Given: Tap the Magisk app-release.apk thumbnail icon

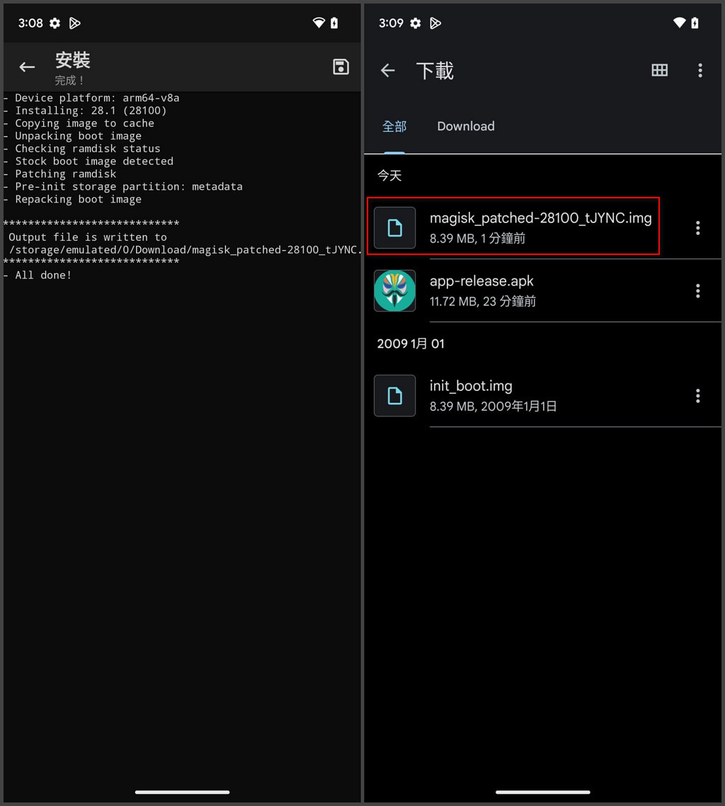Looking at the screenshot, I should tap(394, 290).
